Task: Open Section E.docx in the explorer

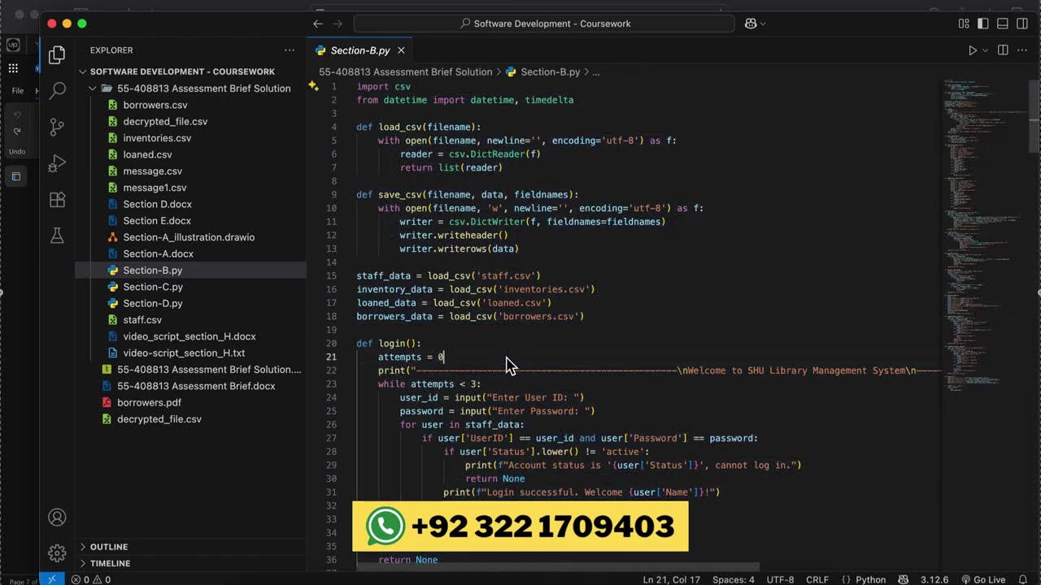Action: tap(157, 221)
